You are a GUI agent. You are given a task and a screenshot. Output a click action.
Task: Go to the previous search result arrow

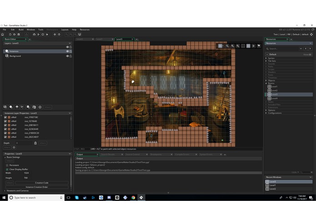click(x=306, y=49)
